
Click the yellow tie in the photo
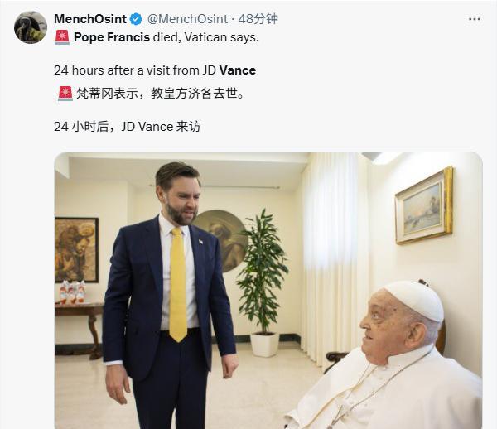178,285
